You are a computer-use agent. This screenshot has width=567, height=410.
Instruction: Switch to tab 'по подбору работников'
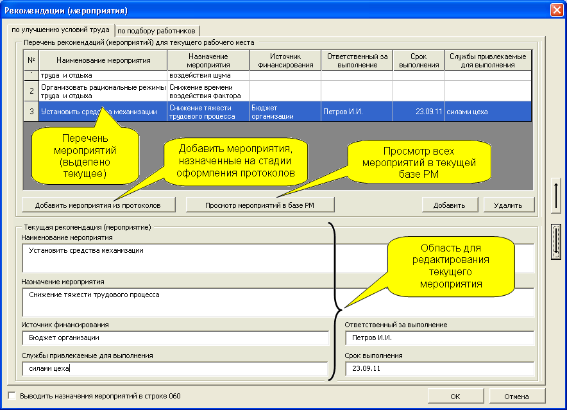click(157, 31)
